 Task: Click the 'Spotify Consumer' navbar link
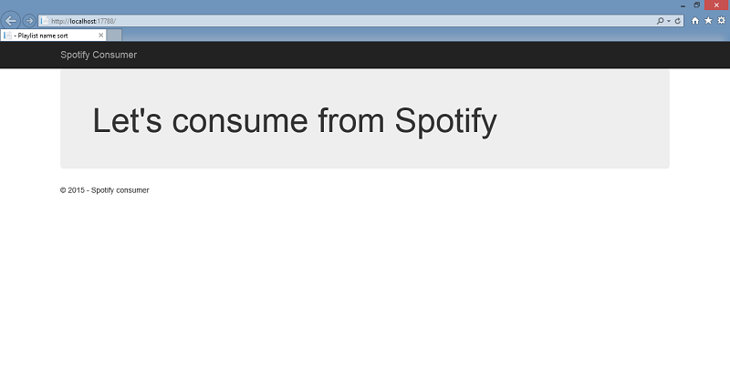[99, 56]
